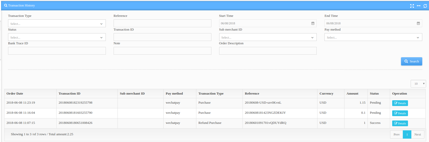Expand the Sub merchant ID dropdown
This screenshot has width=429, height=142.
pyautogui.click(x=268, y=37)
